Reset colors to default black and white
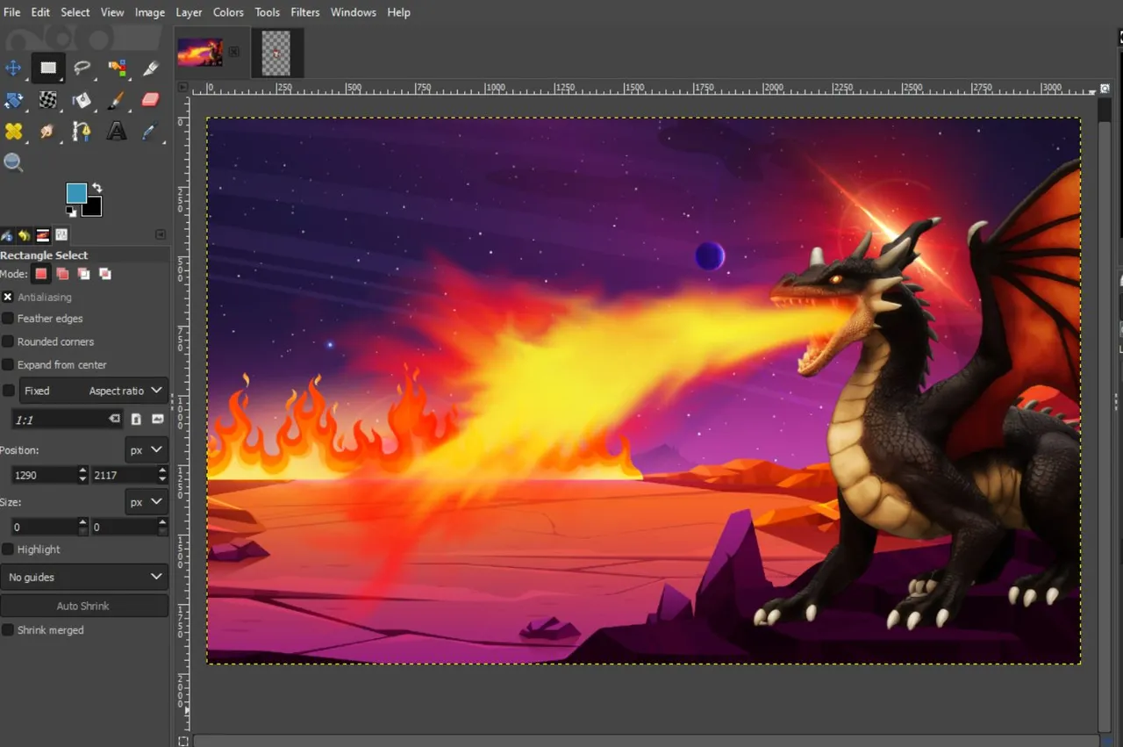The width and height of the screenshot is (1123, 747). [71, 212]
